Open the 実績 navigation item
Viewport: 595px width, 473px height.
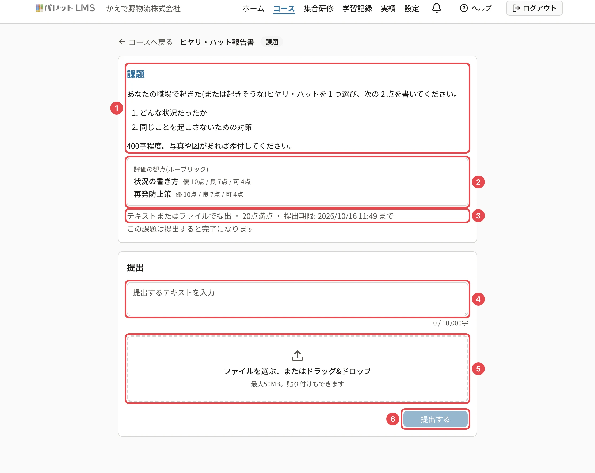pyautogui.click(x=388, y=9)
